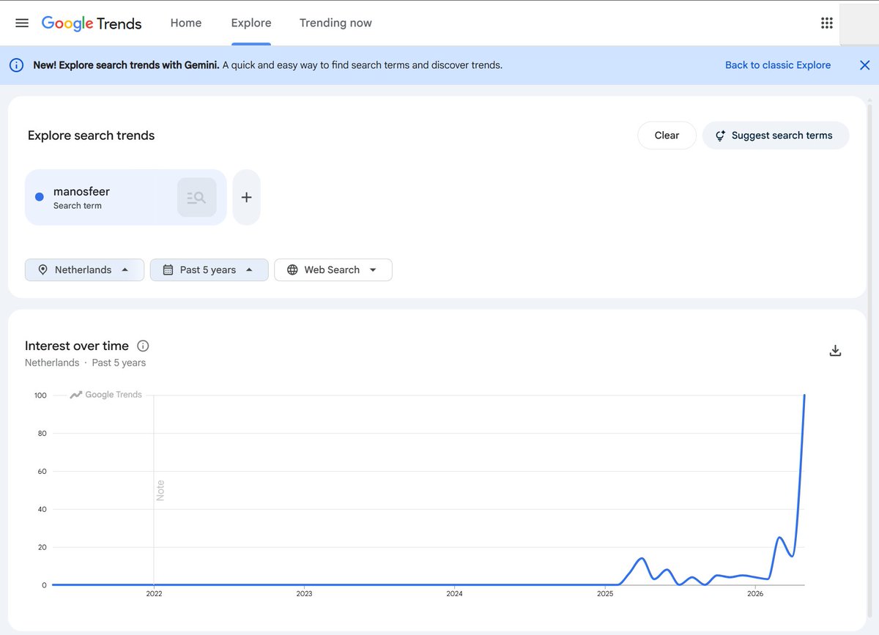The height and width of the screenshot is (635, 879).
Task: Click the info icon in blue banner
Action: coord(16,65)
